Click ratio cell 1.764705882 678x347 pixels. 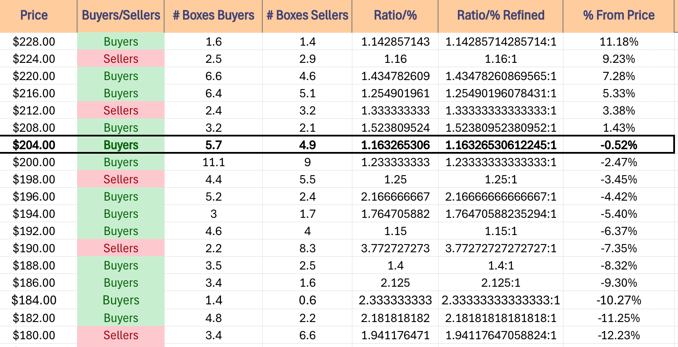click(x=395, y=214)
